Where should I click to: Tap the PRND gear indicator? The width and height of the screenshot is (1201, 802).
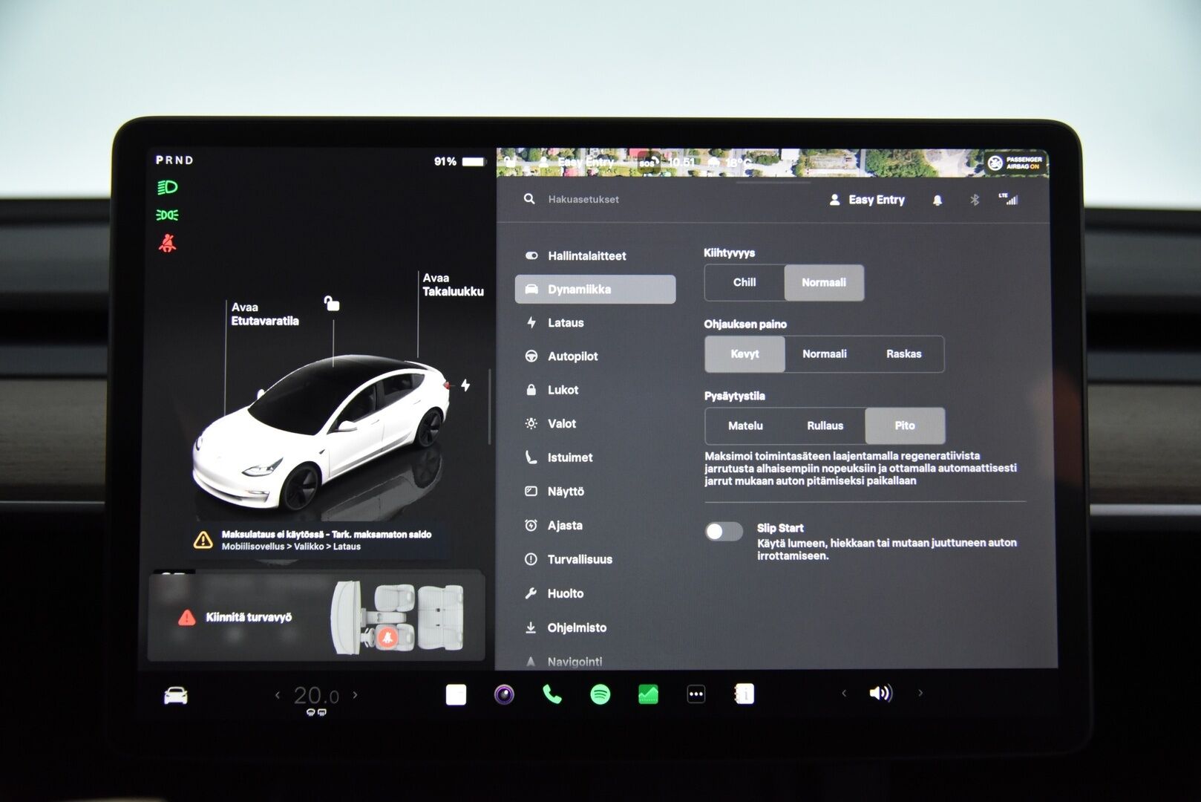coord(174,160)
